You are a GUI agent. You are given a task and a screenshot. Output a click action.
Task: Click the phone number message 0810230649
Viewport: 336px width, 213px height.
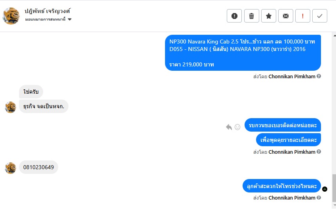pyautogui.click(x=38, y=167)
